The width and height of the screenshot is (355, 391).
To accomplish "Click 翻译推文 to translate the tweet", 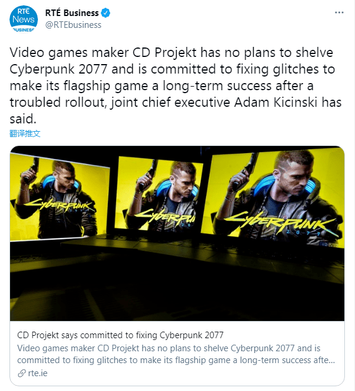I will [x=25, y=133].
